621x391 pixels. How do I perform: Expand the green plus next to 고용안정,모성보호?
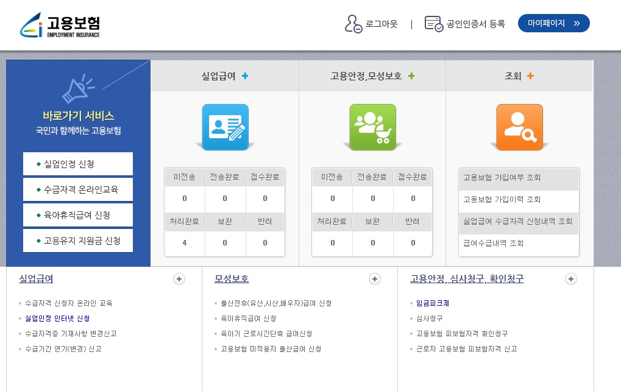coord(411,76)
